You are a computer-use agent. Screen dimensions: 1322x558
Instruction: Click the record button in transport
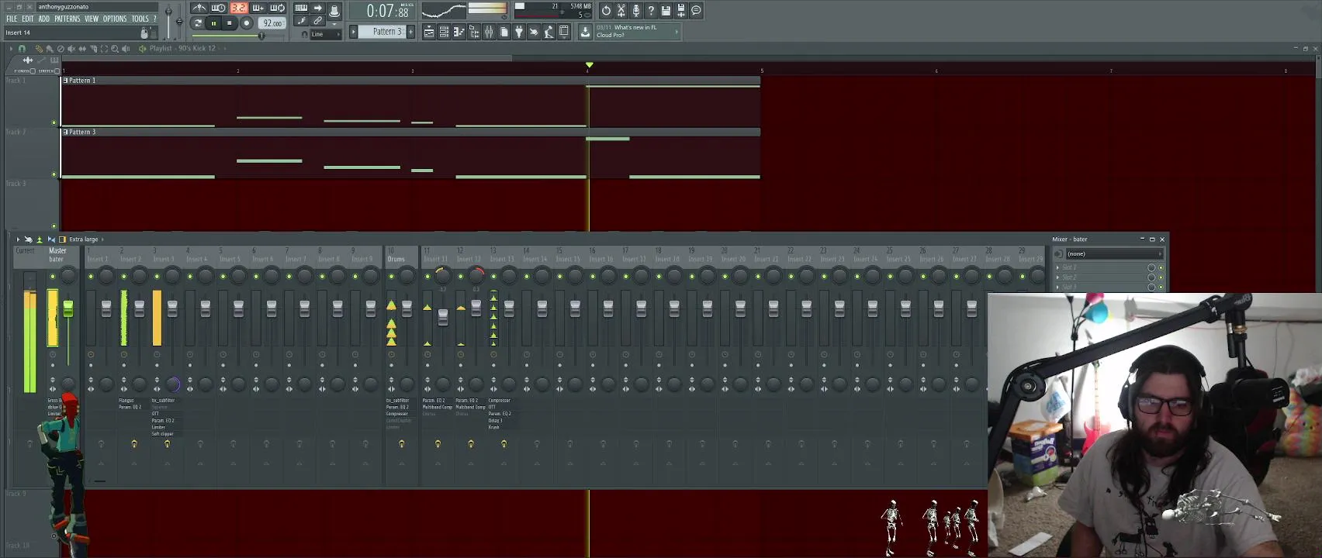pos(247,23)
